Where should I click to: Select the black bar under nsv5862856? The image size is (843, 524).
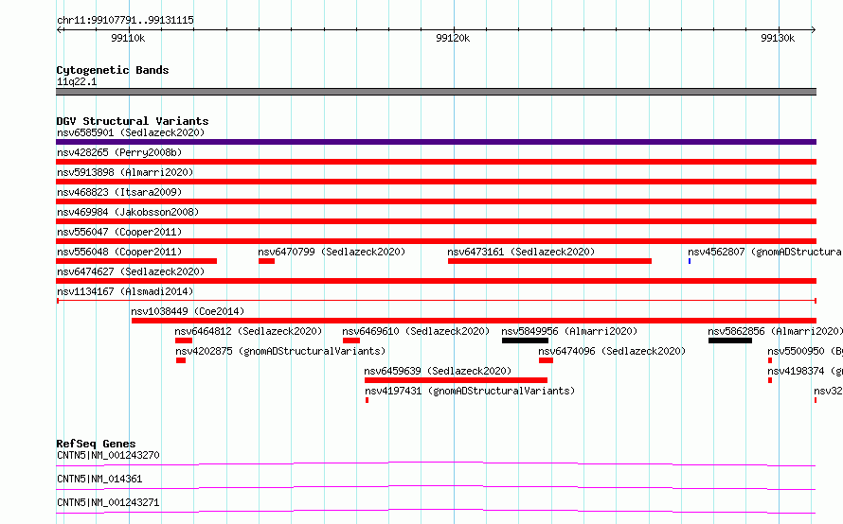[730, 341]
